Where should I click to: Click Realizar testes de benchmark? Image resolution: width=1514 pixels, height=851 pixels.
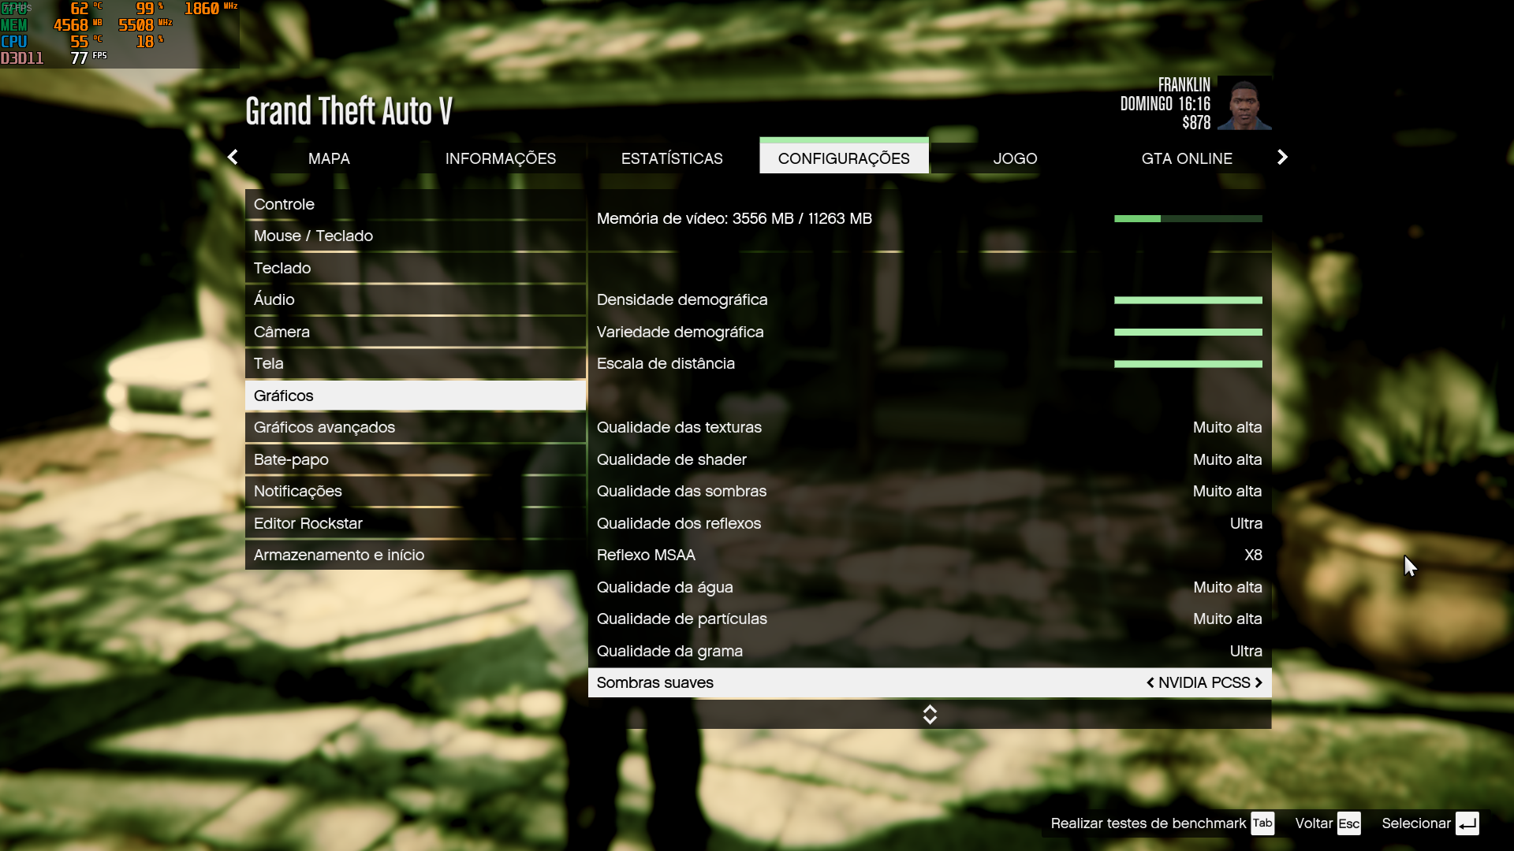point(1148,823)
